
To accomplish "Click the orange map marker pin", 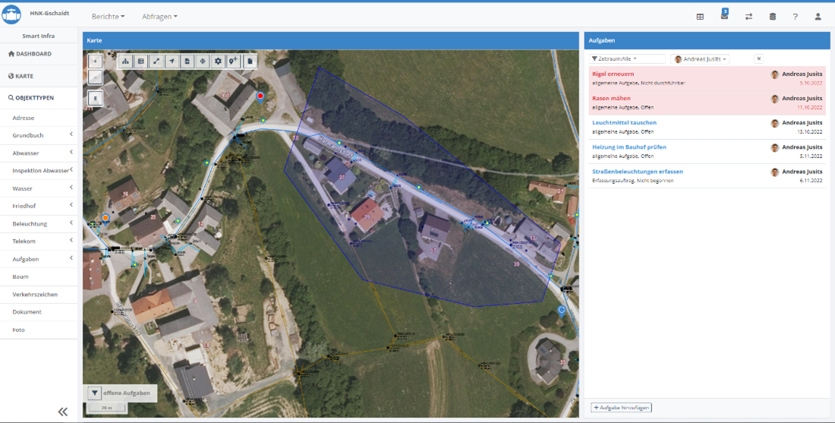I will [x=106, y=219].
